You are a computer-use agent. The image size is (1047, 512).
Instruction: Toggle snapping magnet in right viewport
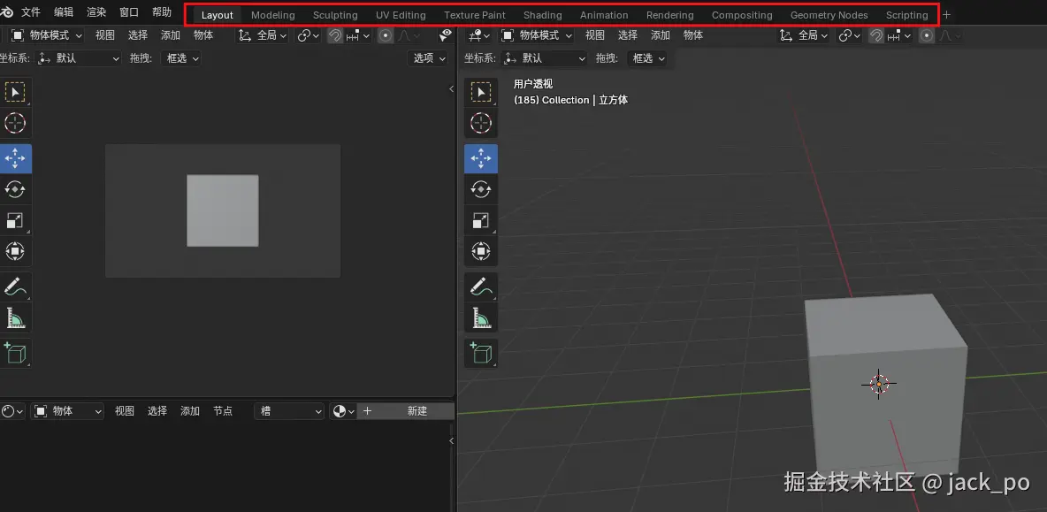[x=876, y=35]
